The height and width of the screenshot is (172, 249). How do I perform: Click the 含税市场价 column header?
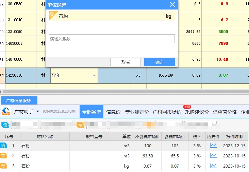point(175,136)
